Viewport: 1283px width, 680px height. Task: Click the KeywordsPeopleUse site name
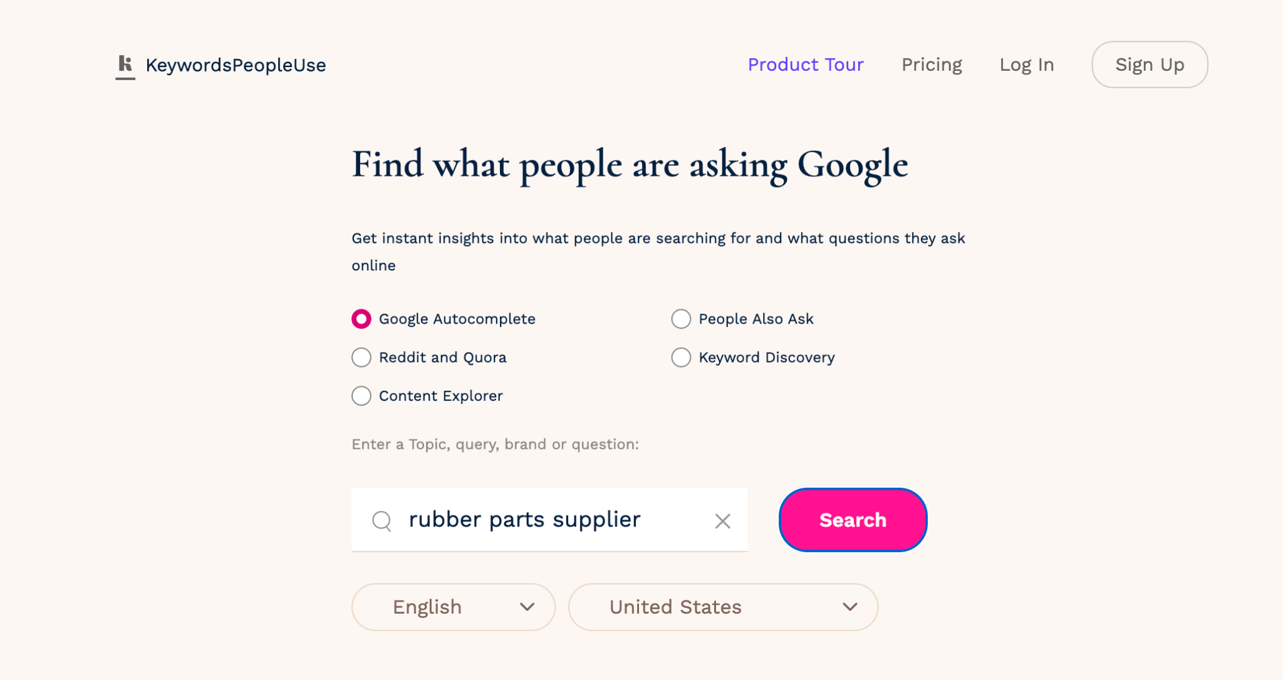click(x=236, y=64)
